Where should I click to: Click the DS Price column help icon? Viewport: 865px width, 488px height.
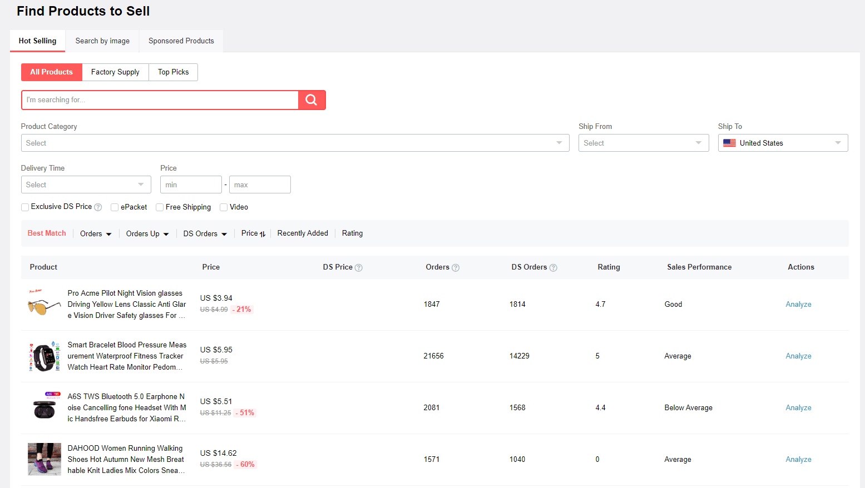359,268
